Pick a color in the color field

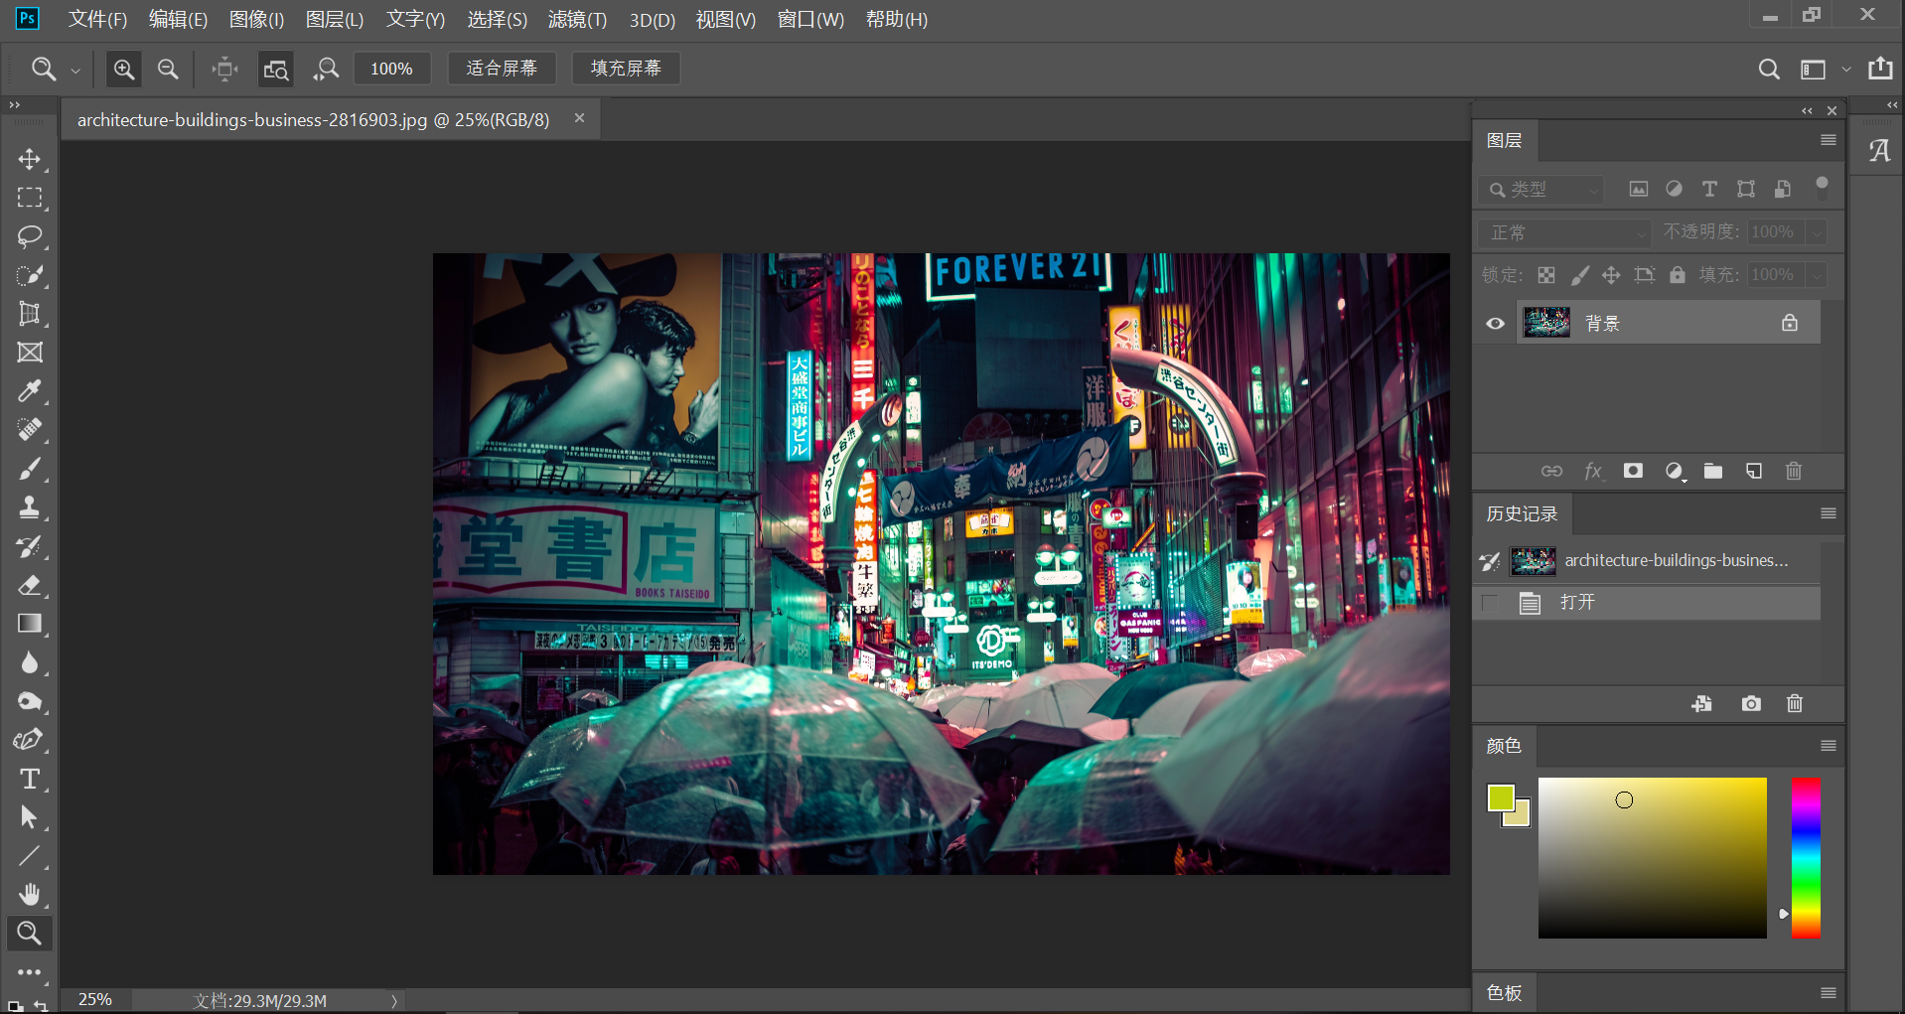(x=1652, y=858)
